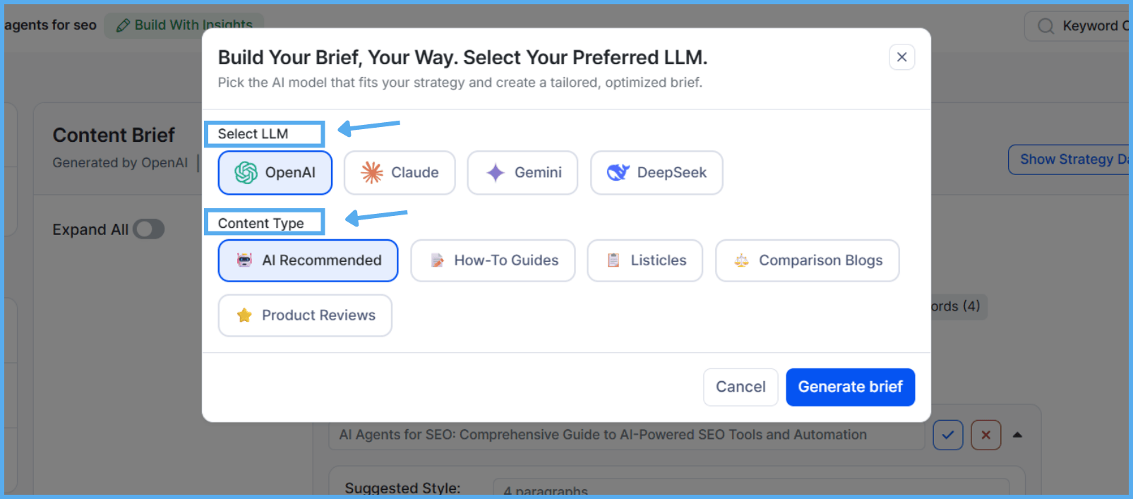
Task: Click the Keyword search field
Action: 1080,26
